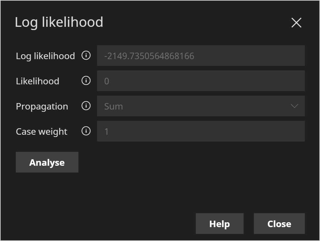Screen dimensions: 320x241
Task: Click the info icon next to Likelihood
Action: coord(85,81)
